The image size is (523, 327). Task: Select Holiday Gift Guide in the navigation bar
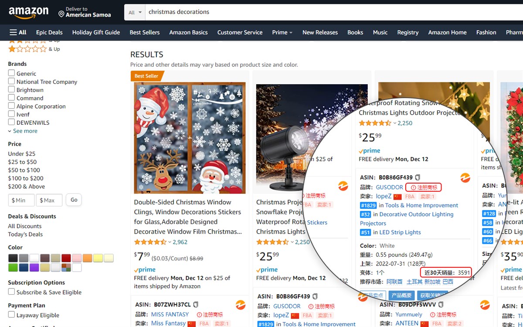point(96,32)
